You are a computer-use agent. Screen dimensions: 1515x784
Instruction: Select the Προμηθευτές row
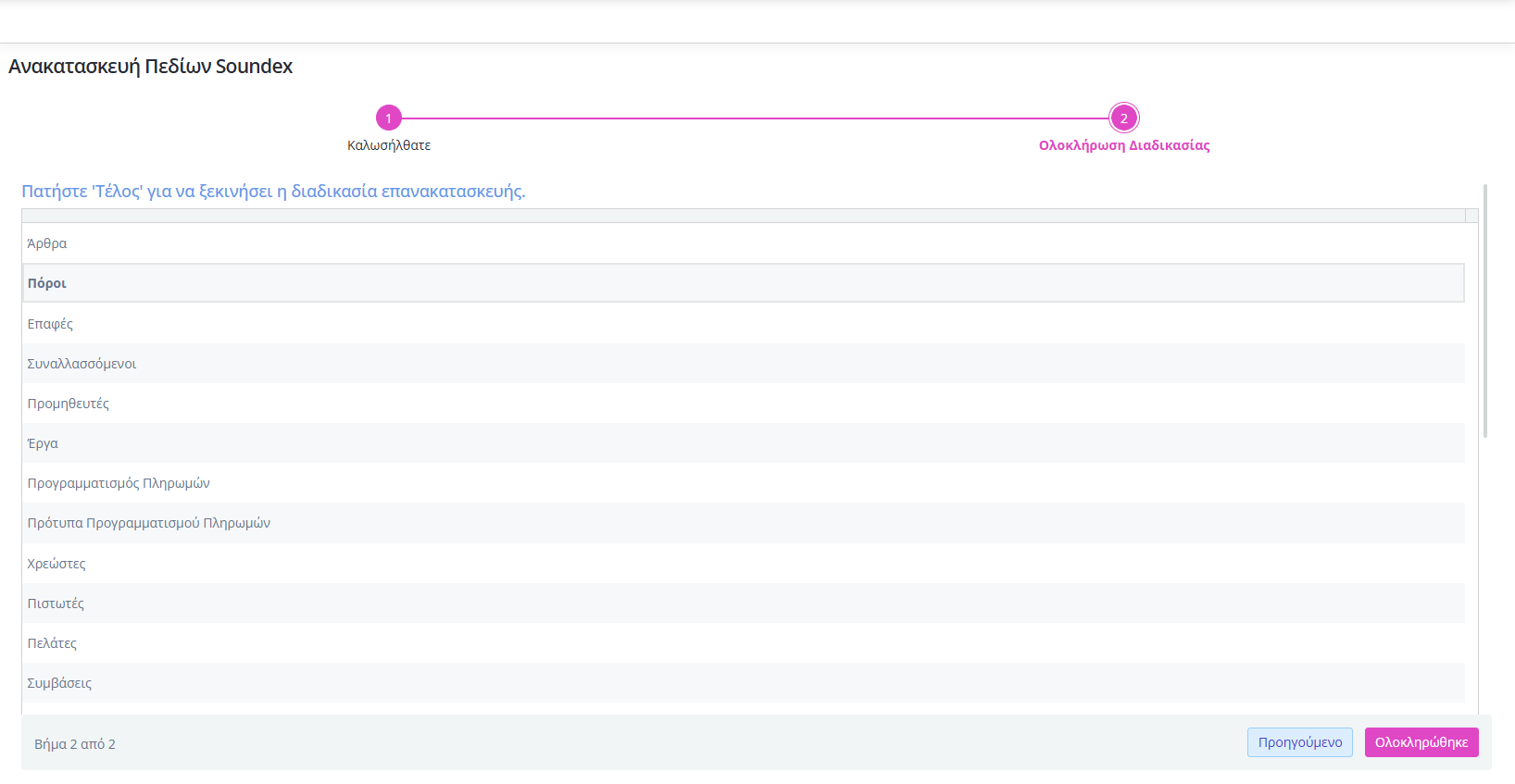pyautogui.click(x=744, y=404)
